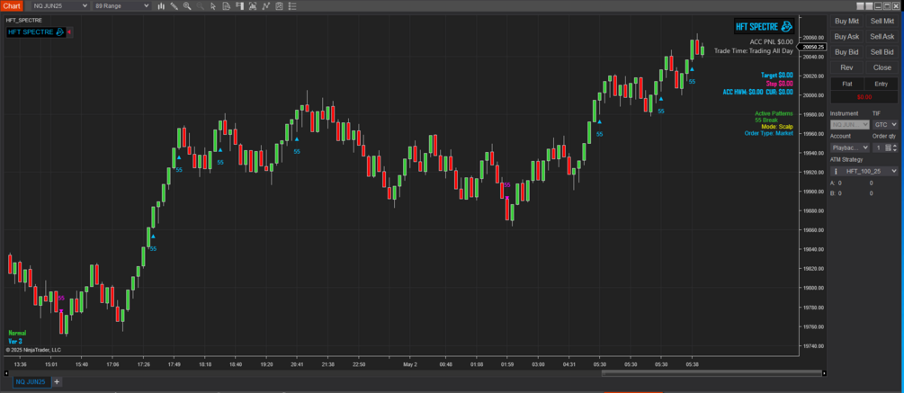Click the Sell Mkt button
The height and width of the screenshot is (393, 904).
point(882,21)
